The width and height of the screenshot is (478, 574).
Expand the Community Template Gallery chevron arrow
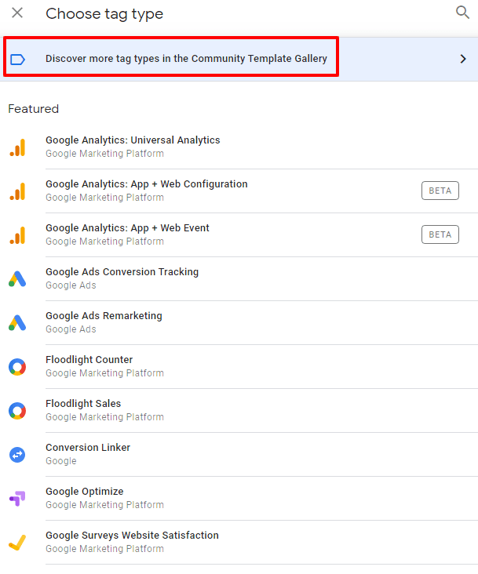click(462, 59)
